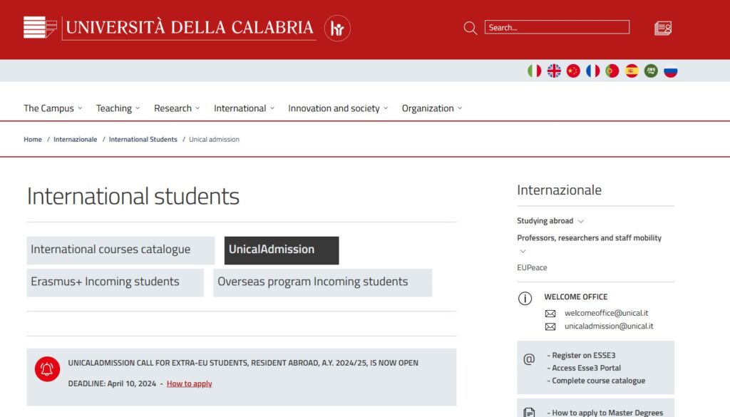Open the staff directory card icon
The width and height of the screenshot is (730, 417).
(663, 29)
